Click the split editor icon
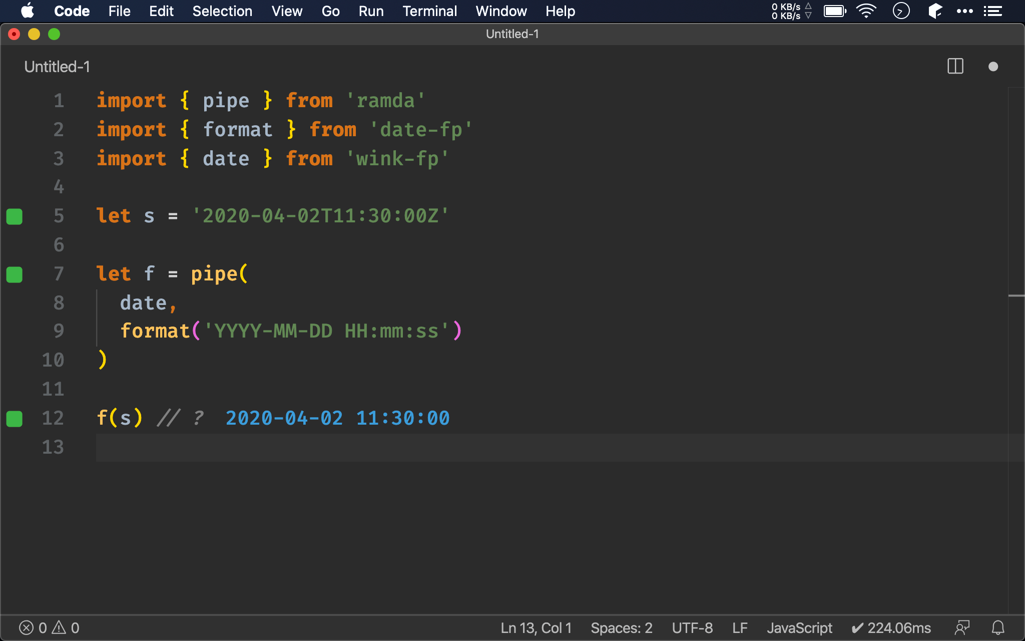Image resolution: width=1025 pixels, height=641 pixels. coord(955,66)
